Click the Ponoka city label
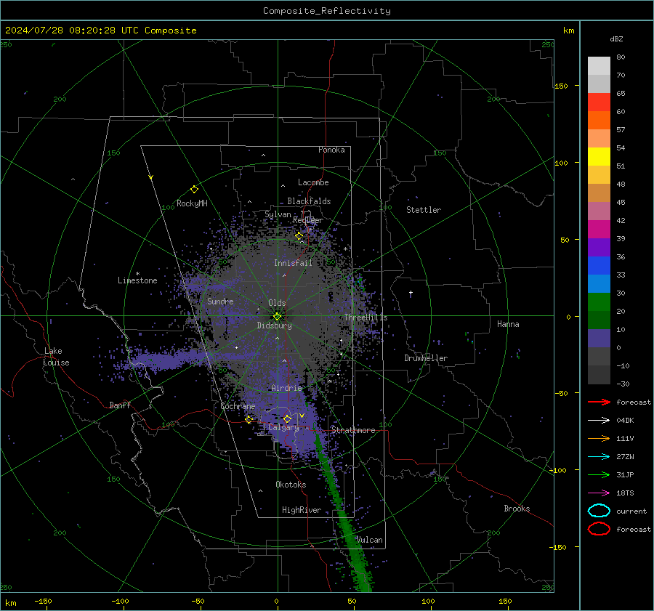The image size is (654, 611). point(331,150)
